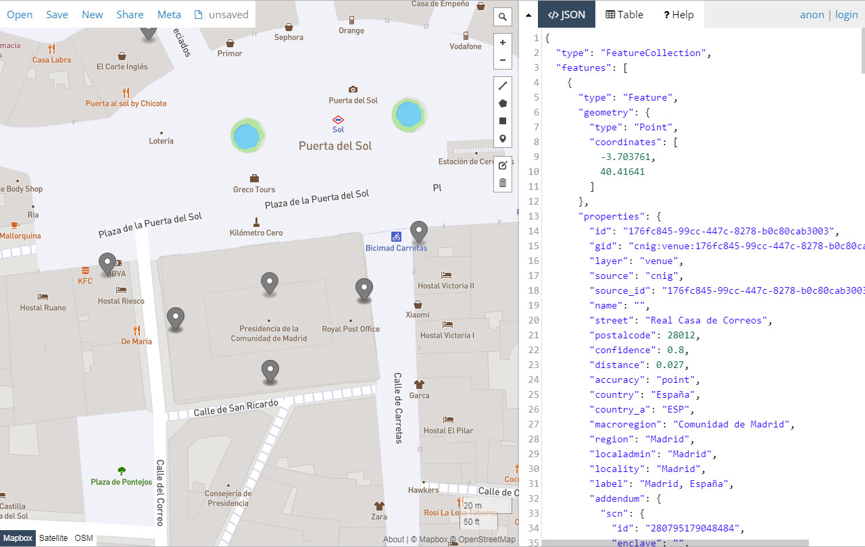Screen dimensions: 865x547
Task: Click the Xiaomi shop icon
Action: coord(418,304)
